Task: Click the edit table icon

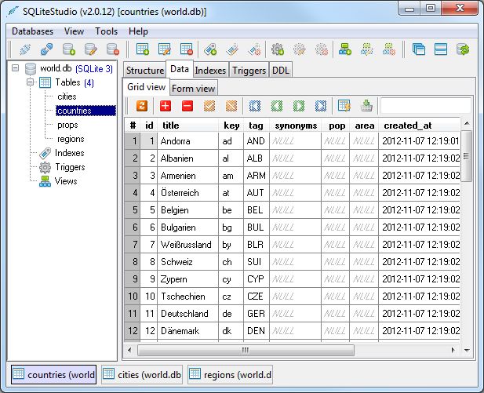Action: [x=165, y=49]
